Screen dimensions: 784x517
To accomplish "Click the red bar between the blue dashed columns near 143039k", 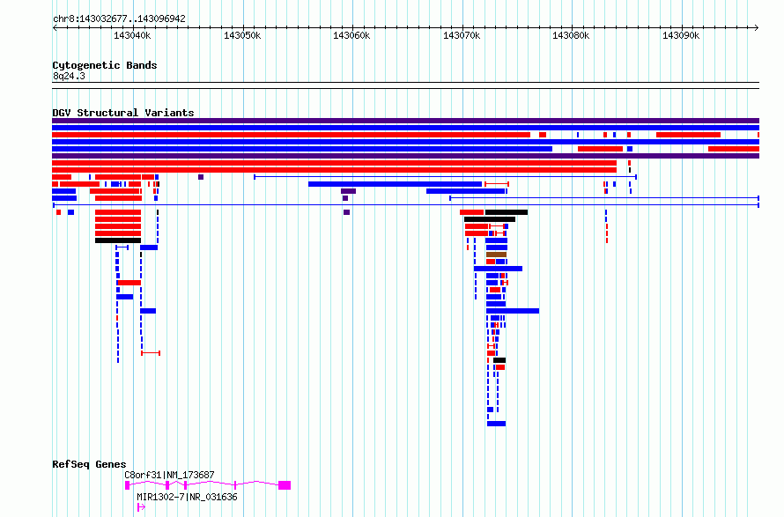I will pyautogui.click(x=129, y=283).
